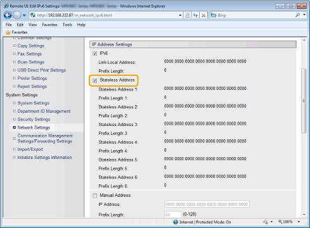Click the search magnifier icon

tap(298, 15)
